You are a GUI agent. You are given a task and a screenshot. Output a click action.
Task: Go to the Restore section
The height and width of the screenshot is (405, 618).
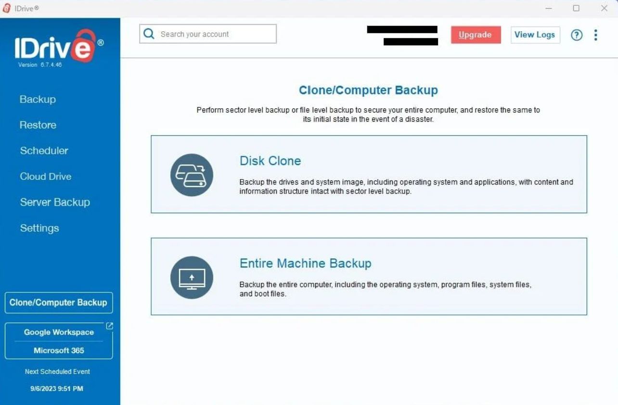38,125
